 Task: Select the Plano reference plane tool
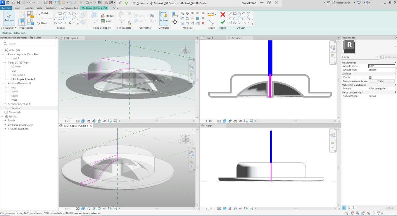coord(42,23)
